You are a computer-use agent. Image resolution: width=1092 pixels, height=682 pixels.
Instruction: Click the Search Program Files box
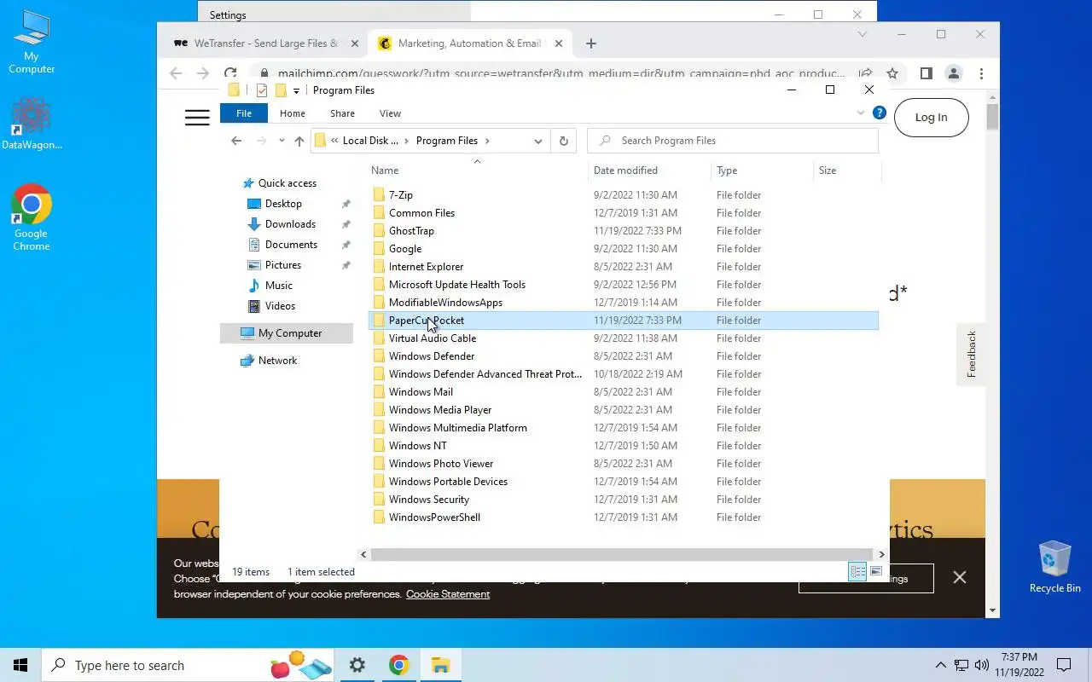click(733, 141)
